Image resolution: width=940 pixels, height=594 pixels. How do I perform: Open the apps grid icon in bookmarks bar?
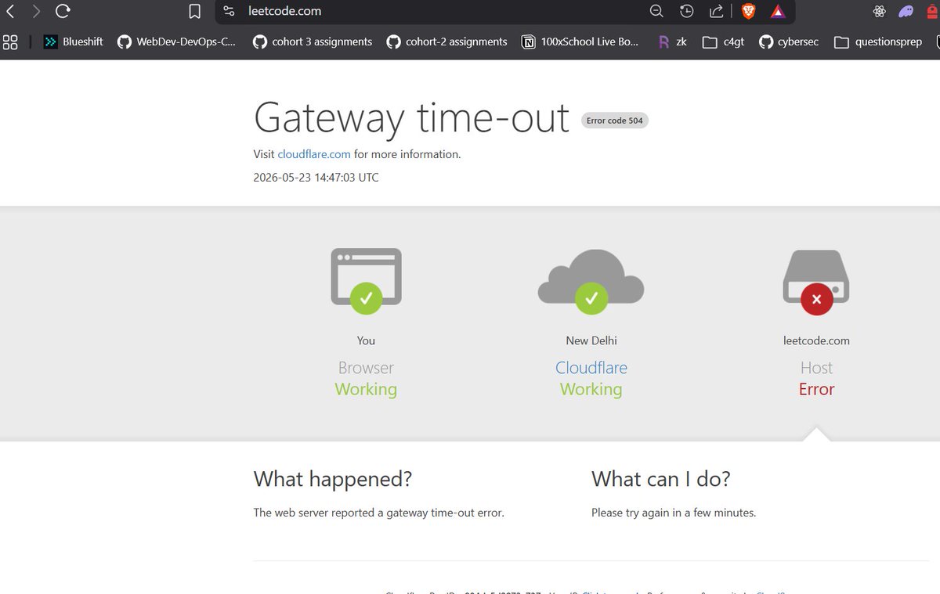10,41
